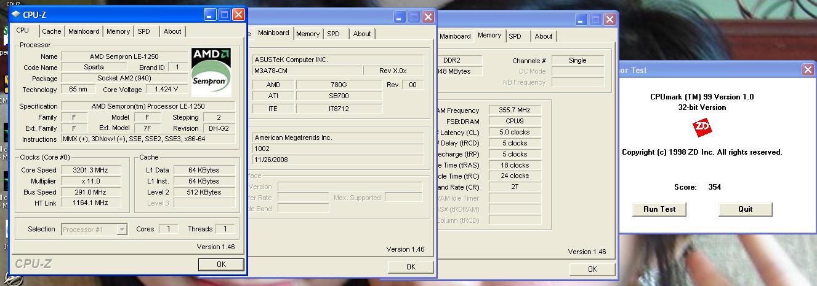Open About tab in the Memory window
The height and width of the screenshot is (286, 817).
tap(544, 36)
